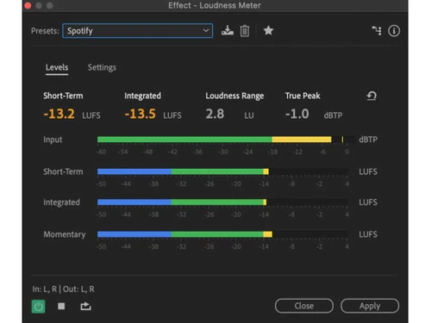
Task: Click the Short-Term value -13.2
Action: pyautogui.click(x=59, y=114)
